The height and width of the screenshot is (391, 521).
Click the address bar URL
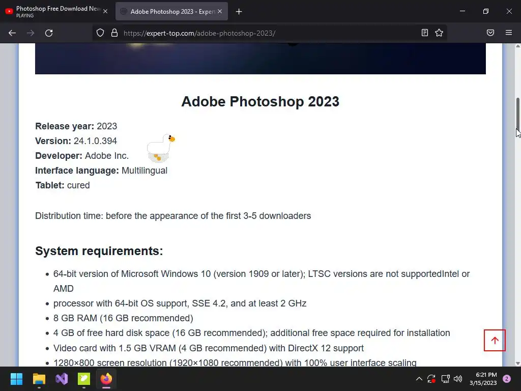coord(199,33)
